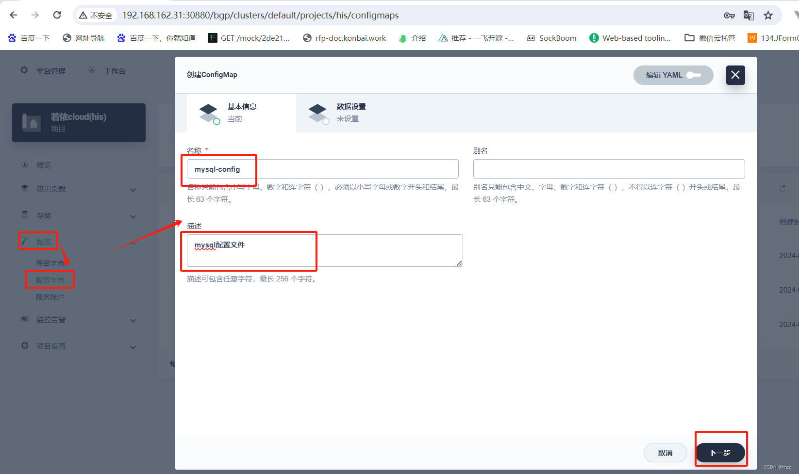The height and width of the screenshot is (474, 799).
Task: Click the 别名 input field
Action: 609,168
